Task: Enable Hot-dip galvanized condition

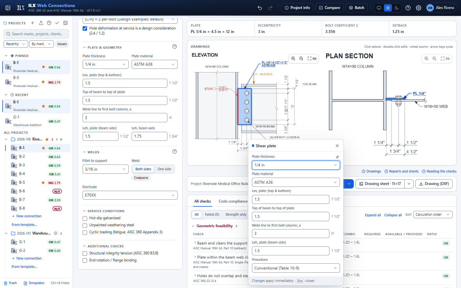Action: [85, 218]
